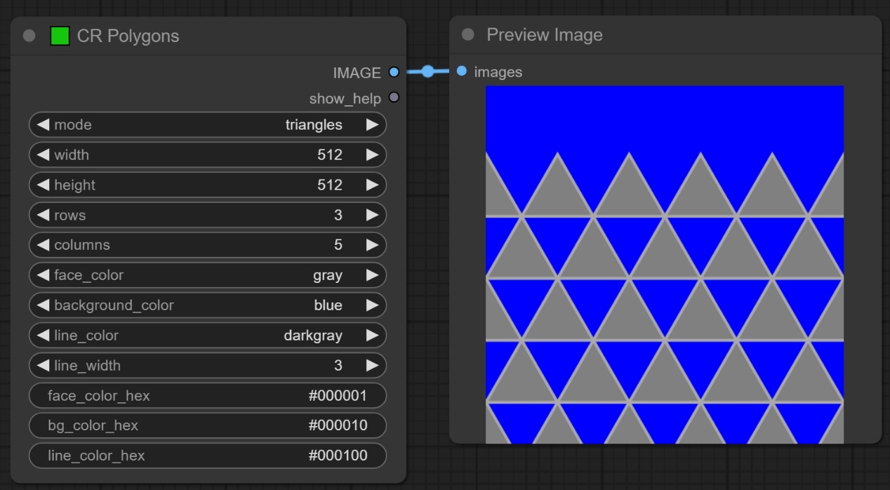890x490 pixels.
Task: Open the face_color gray dropdown
Action: (x=208, y=275)
